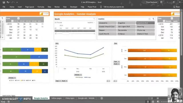The width and height of the screenshot is (183, 103).
Task: Toggle the Manning location filter
Action: 146,27
